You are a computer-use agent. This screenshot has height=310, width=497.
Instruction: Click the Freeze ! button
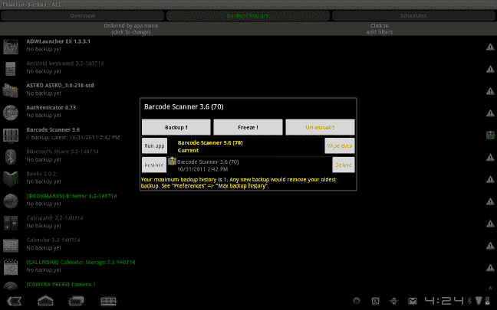[x=248, y=127]
